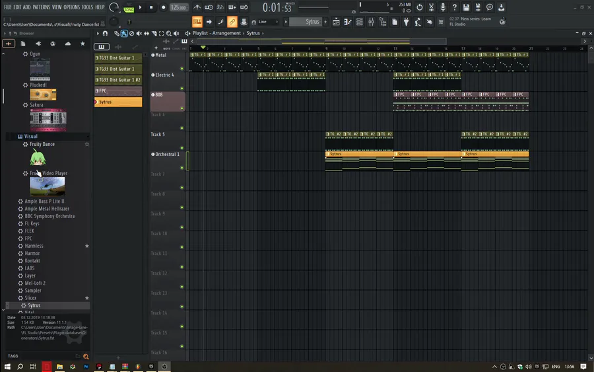Viewport: 594px width, 372px height.
Task: Open the TOOLS menu
Action: coord(87,7)
